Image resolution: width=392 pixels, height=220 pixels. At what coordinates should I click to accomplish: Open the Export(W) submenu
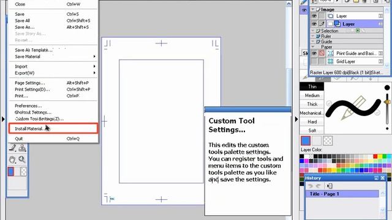(x=53, y=73)
